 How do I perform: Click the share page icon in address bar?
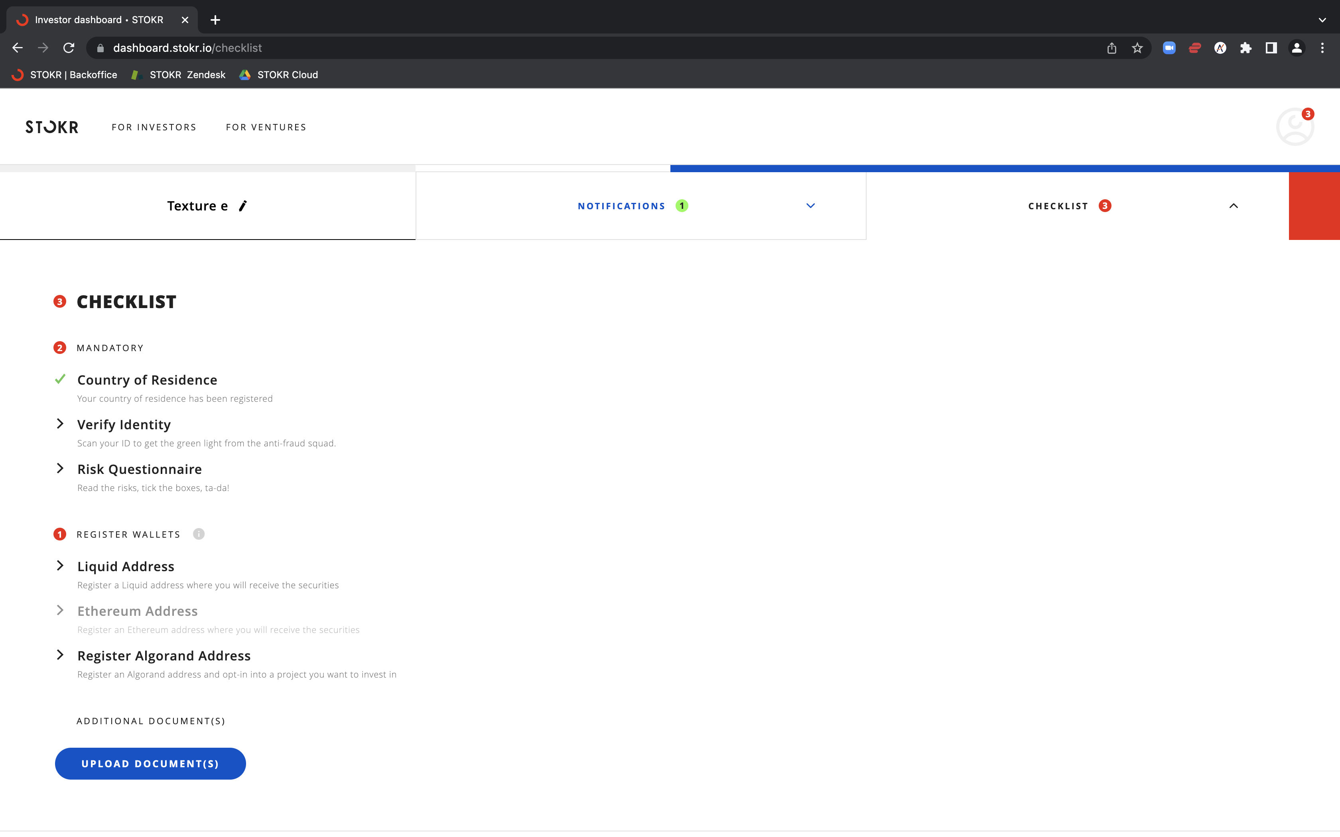coord(1111,48)
